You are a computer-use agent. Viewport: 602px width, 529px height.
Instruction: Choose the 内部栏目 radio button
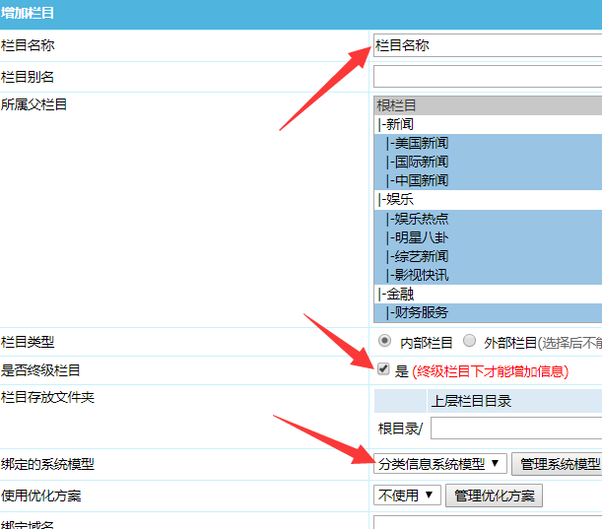[384, 341]
